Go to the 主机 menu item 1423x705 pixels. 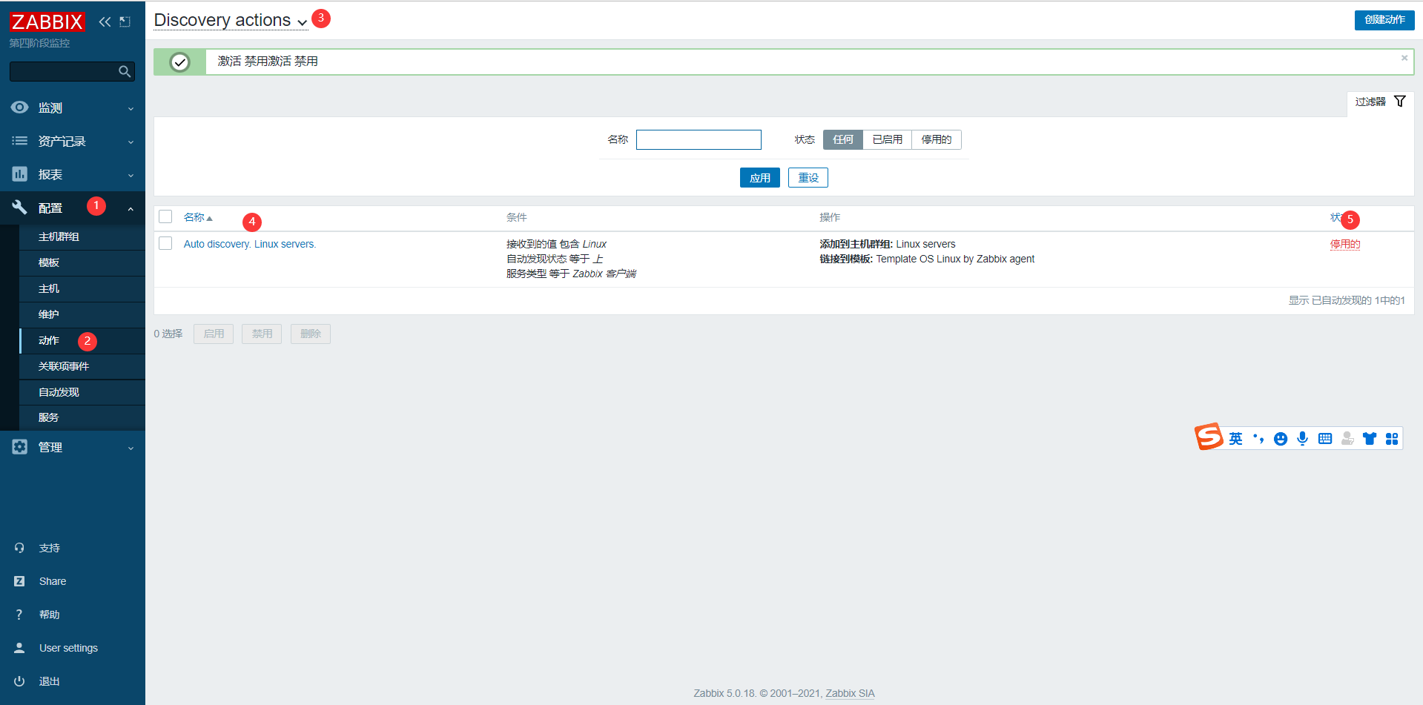click(x=47, y=288)
